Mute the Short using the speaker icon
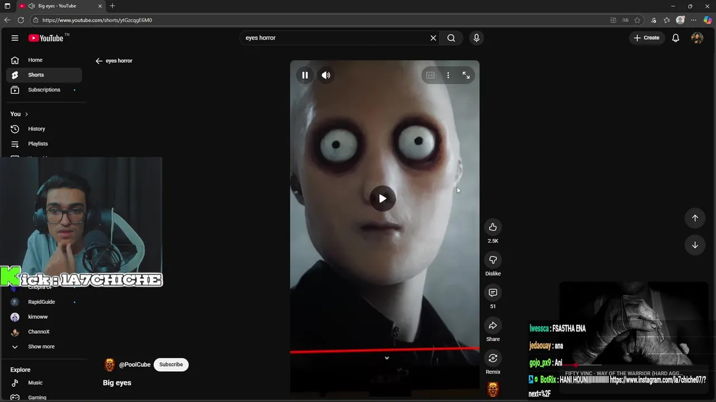The width and height of the screenshot is (716, 402). click(326, 75)
